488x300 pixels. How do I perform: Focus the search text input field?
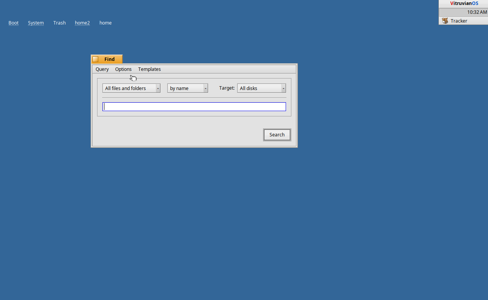coord(194,107)
